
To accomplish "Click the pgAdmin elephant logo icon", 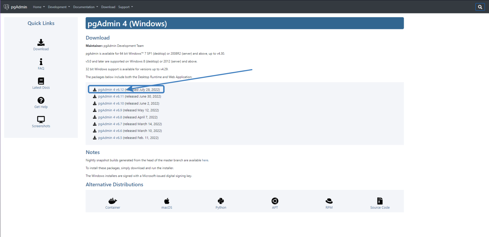I will pyautogui.click(x=6, y=7).
